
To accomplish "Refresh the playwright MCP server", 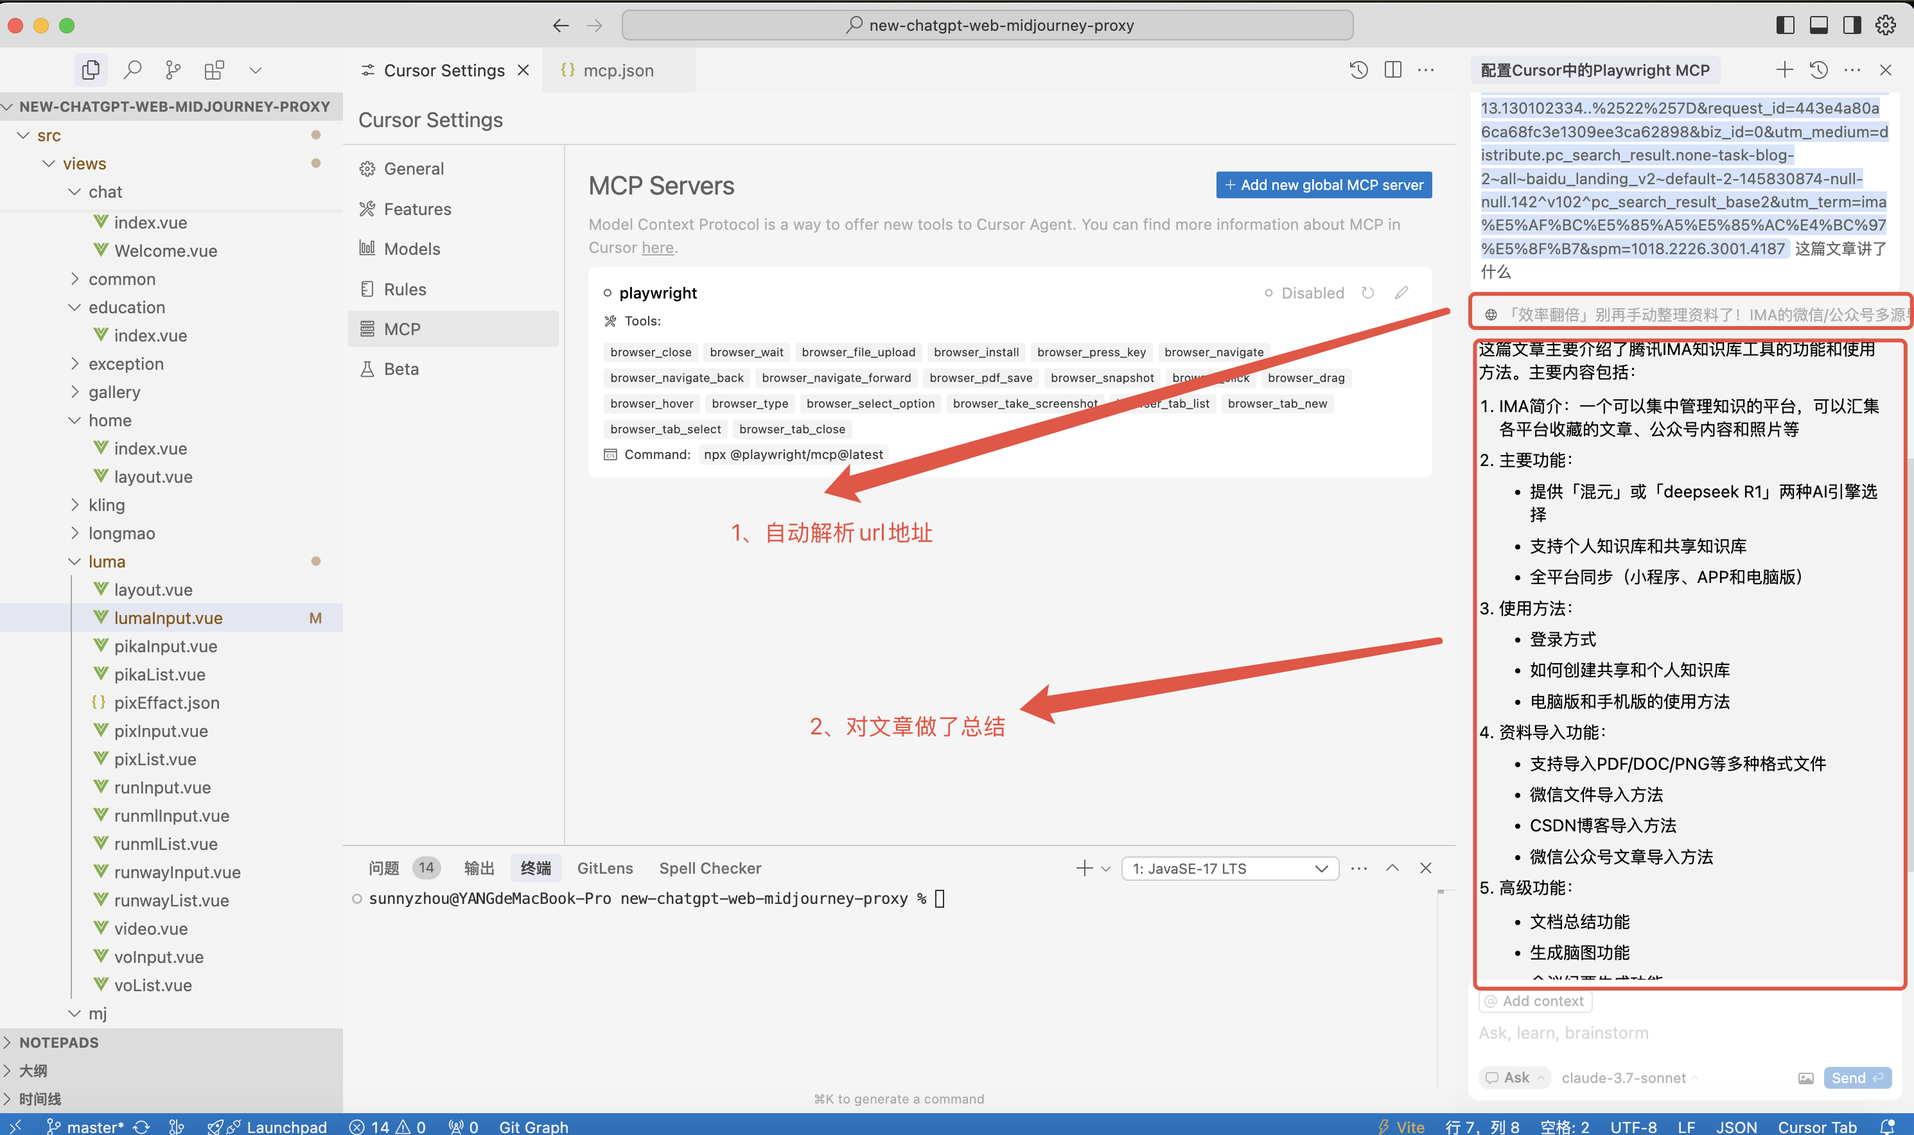I will (1368, 293).
